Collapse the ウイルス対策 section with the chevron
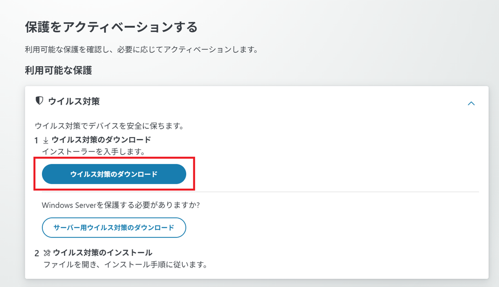 (x=471, y=103)
